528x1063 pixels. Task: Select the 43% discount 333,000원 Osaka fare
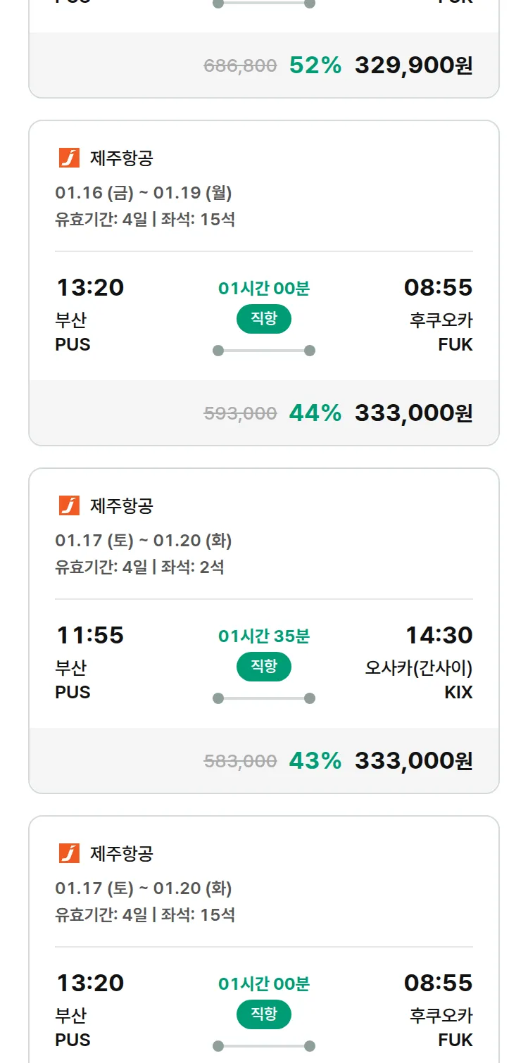click(413, 761)
